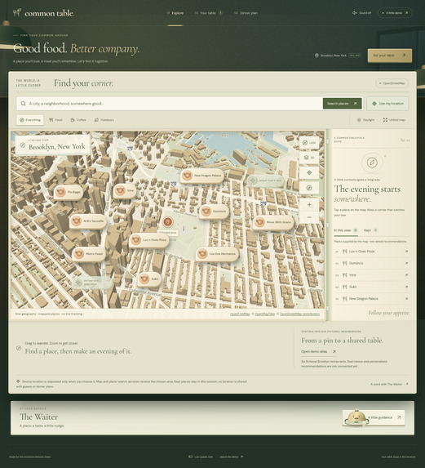Open the About this demo link
Screen dimensions: 425x468
232,457
